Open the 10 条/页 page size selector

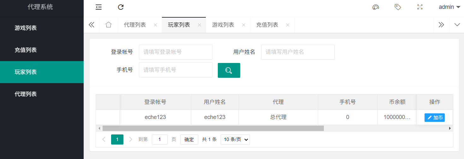[x=235, y=139]
